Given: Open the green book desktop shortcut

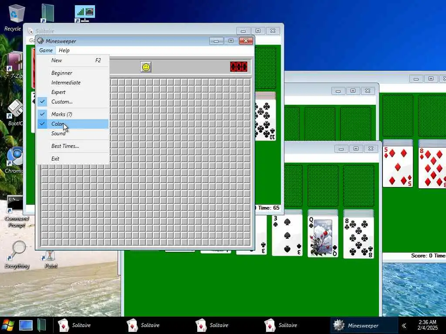Looking at the screenshot, I should pos(47,13).
